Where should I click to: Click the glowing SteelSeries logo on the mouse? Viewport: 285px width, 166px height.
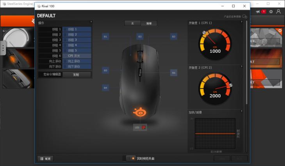[x=140, y=112]
